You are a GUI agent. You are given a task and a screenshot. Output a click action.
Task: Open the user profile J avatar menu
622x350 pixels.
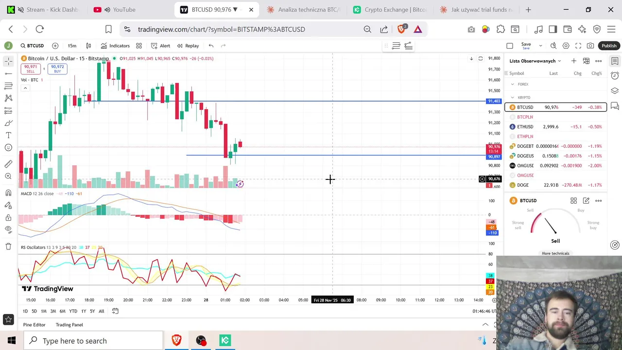8,46
